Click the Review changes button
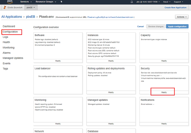 (x=156, y=26)
